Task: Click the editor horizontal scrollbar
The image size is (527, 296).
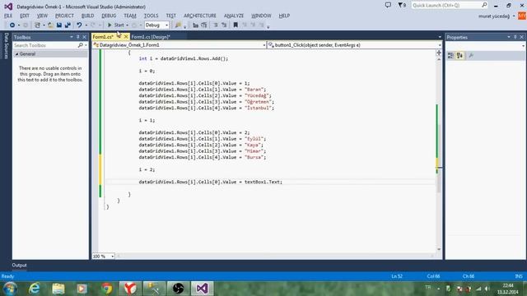Action: 275,256
